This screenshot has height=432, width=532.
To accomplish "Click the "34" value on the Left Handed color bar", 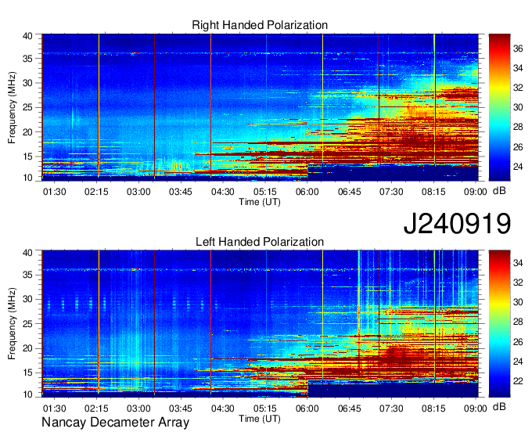I will (518, 263).
